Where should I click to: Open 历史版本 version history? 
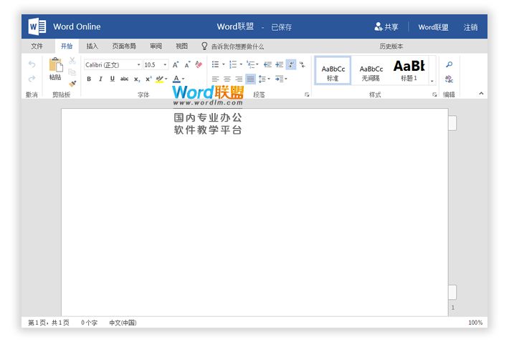click(391, 47)
